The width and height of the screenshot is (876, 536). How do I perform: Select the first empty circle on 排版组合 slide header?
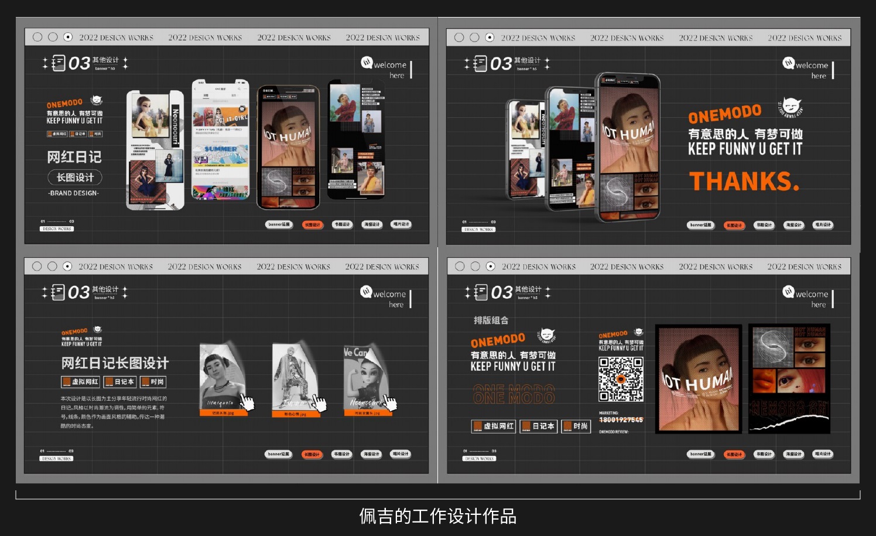pos(460,267)
